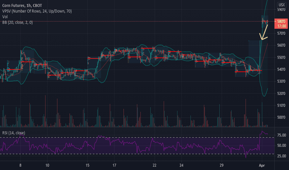Viewport: 289px width, 170px height.
Task: Click the 590'0 price axis label
Action: (281, 10)
